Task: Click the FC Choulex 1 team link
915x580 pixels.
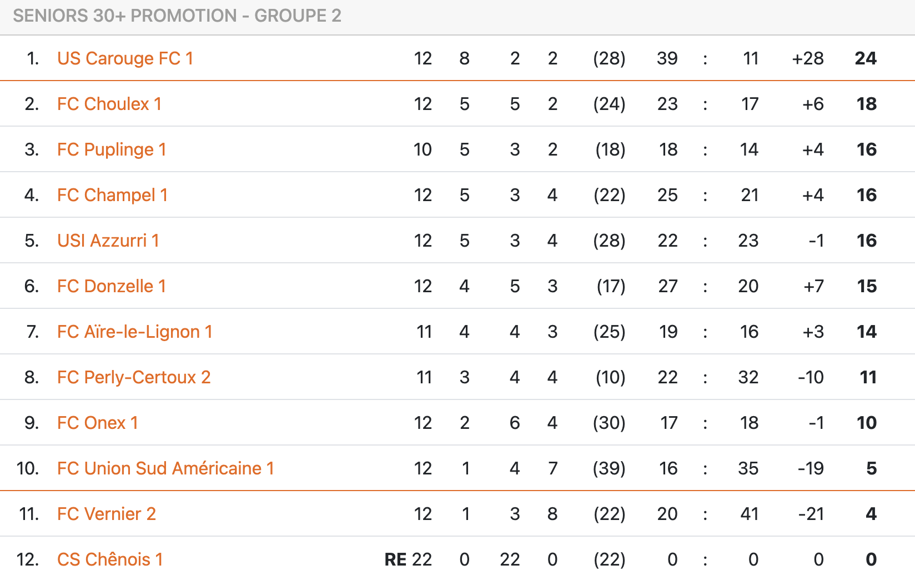Action: [x=109, y=104]
